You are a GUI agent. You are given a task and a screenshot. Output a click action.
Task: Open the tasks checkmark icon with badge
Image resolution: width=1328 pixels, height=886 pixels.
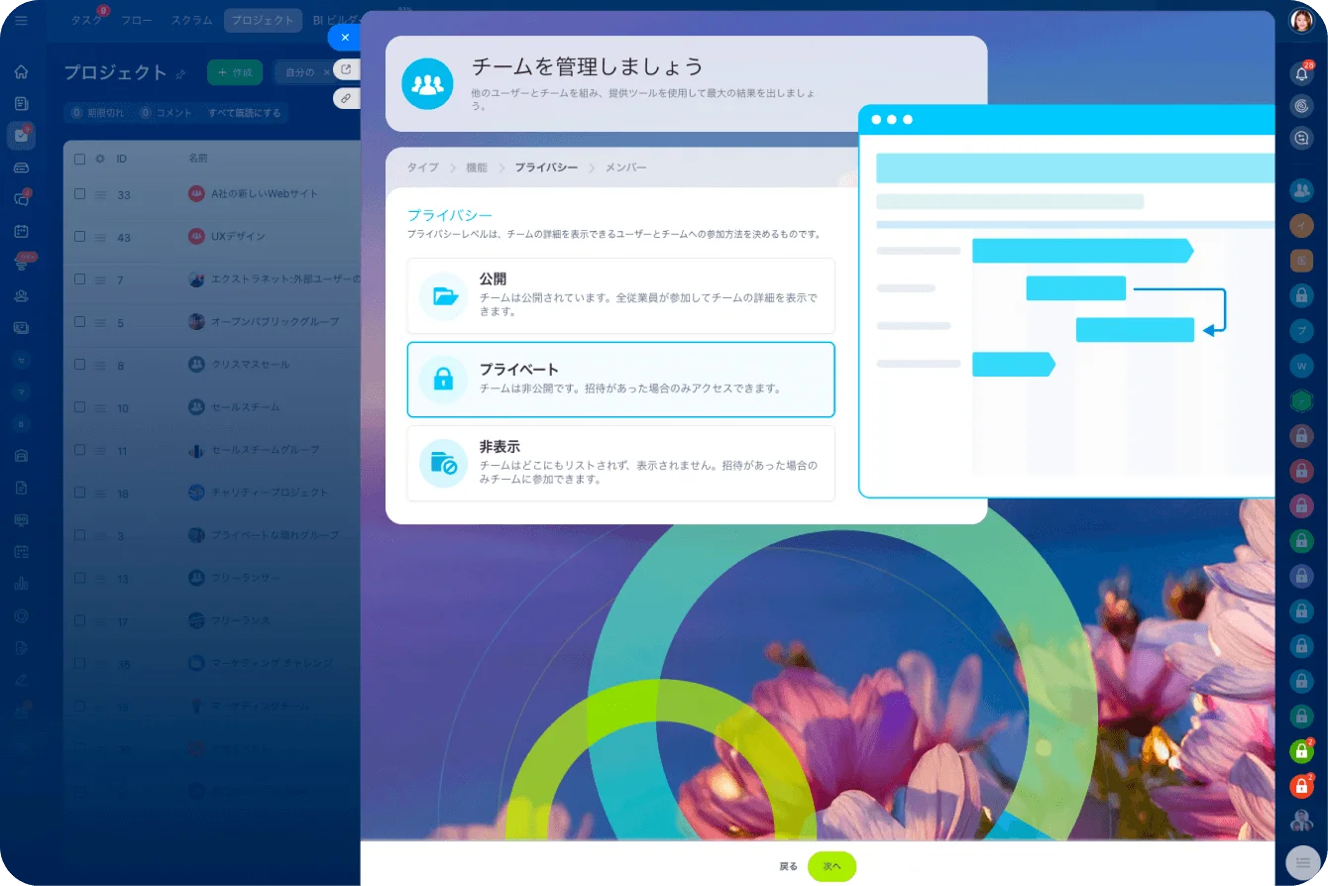22,136
